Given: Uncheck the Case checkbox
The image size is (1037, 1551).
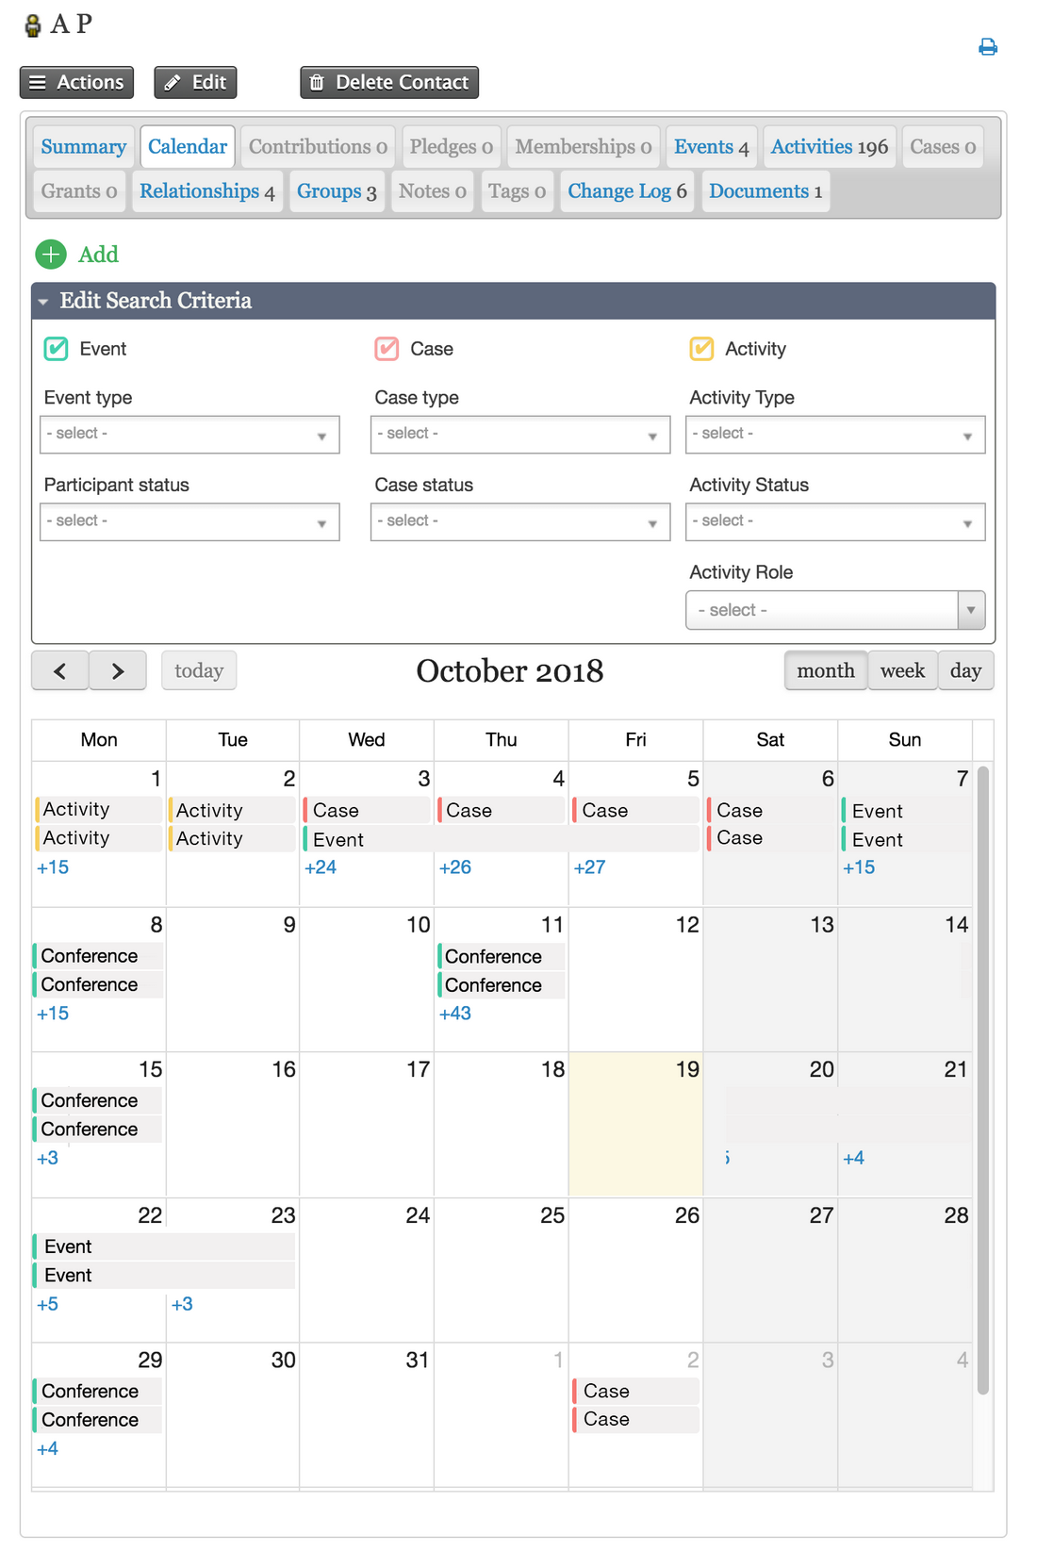Looking at the screenshot, I should (x=387, y=349).
